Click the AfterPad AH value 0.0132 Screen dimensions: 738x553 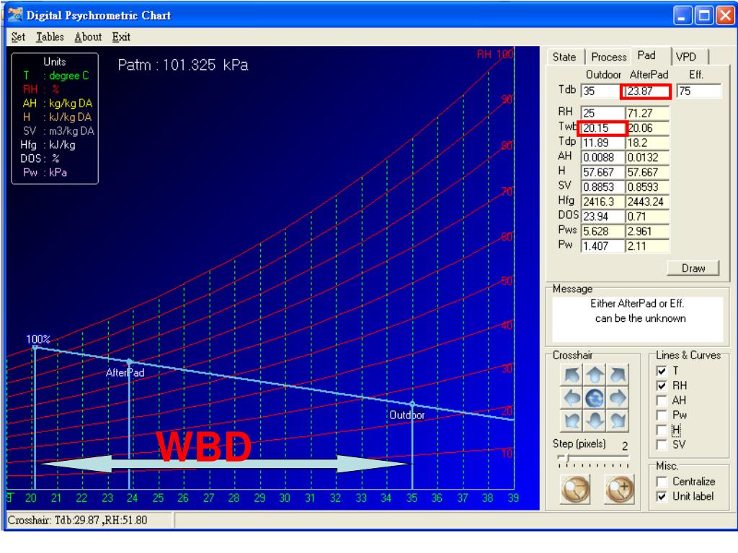647,158
